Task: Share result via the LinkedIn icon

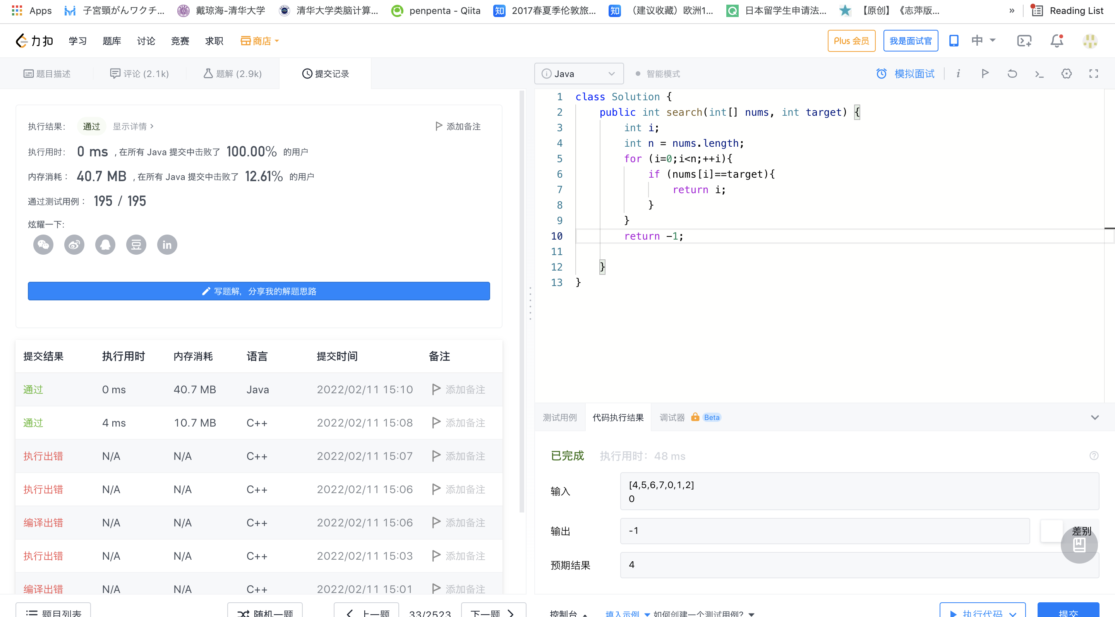Action: coord(167,245)
